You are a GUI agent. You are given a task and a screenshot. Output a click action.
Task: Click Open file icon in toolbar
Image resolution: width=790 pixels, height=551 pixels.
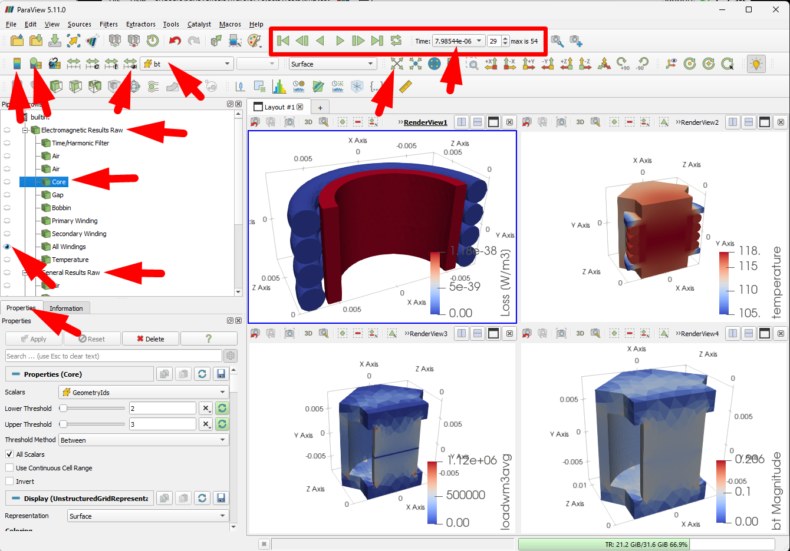coord(17,41)
